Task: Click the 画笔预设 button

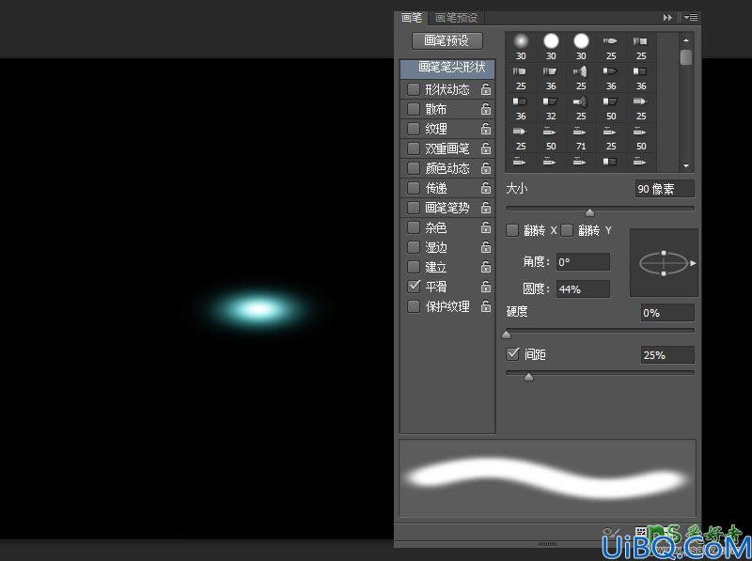Action: [x=447, y=40]
